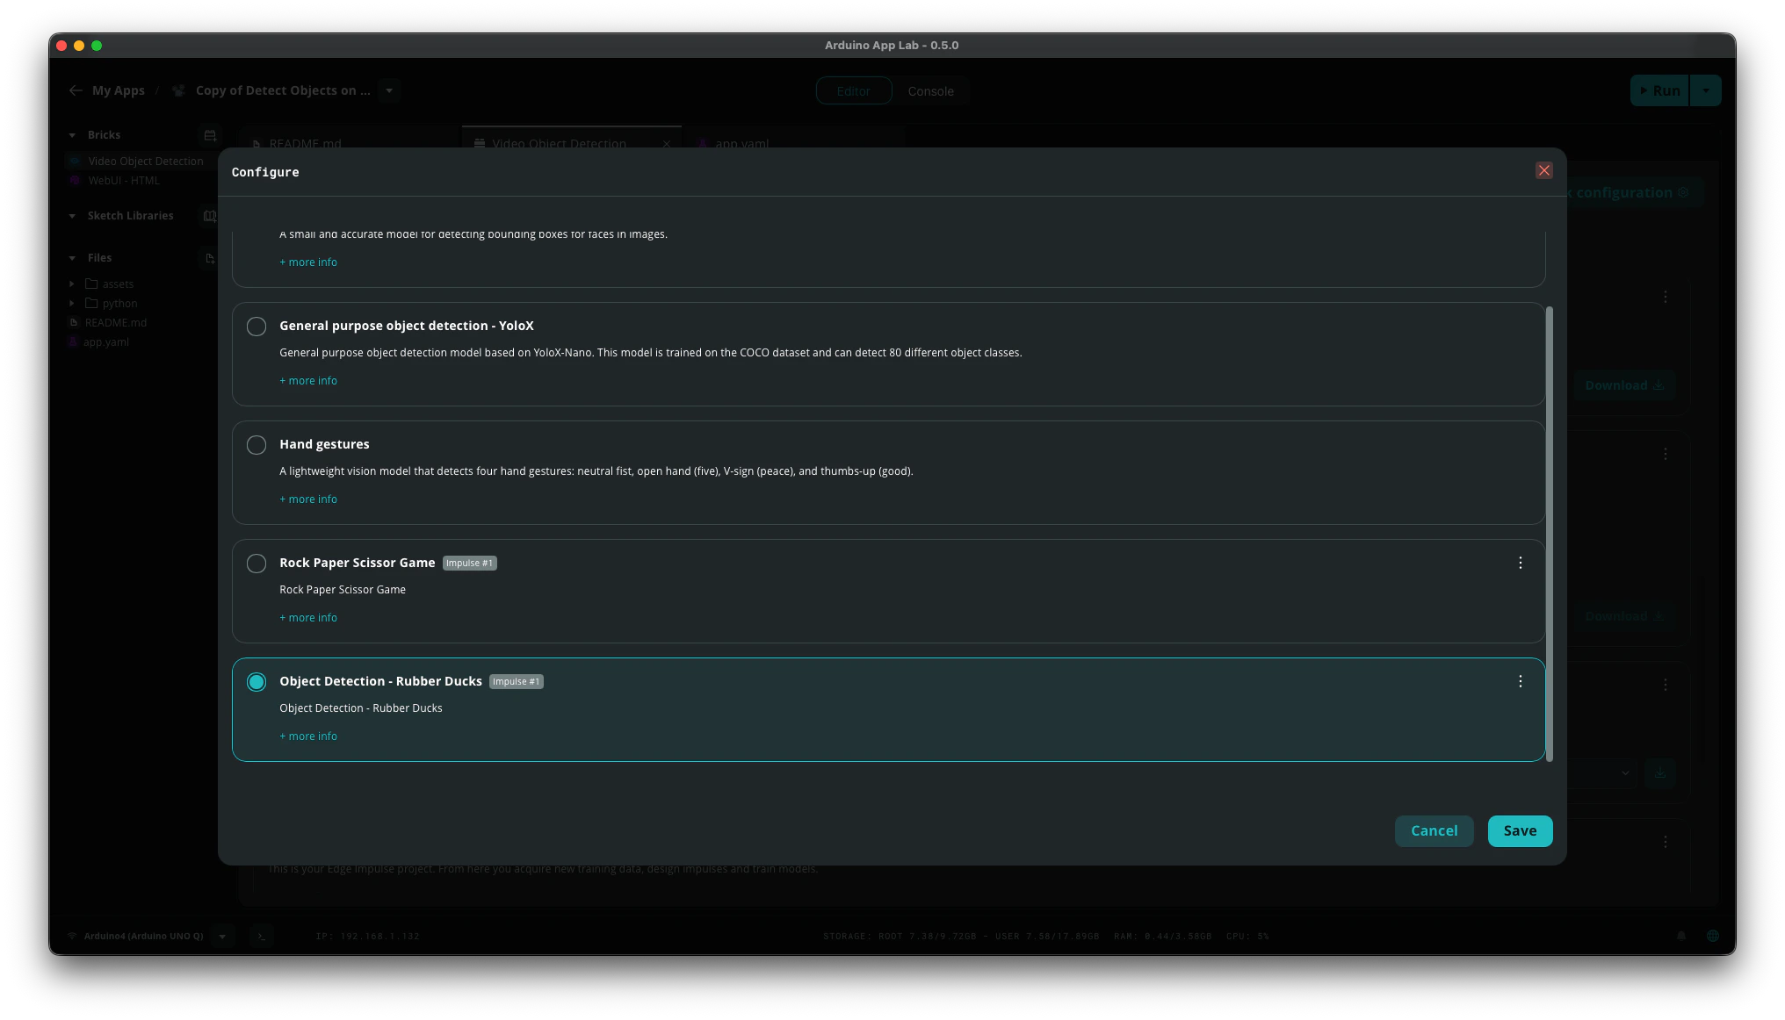This screenshot has width=1785, height=1020.
Task: Click the new file icon in Files
Action: (x=210, y=258)
